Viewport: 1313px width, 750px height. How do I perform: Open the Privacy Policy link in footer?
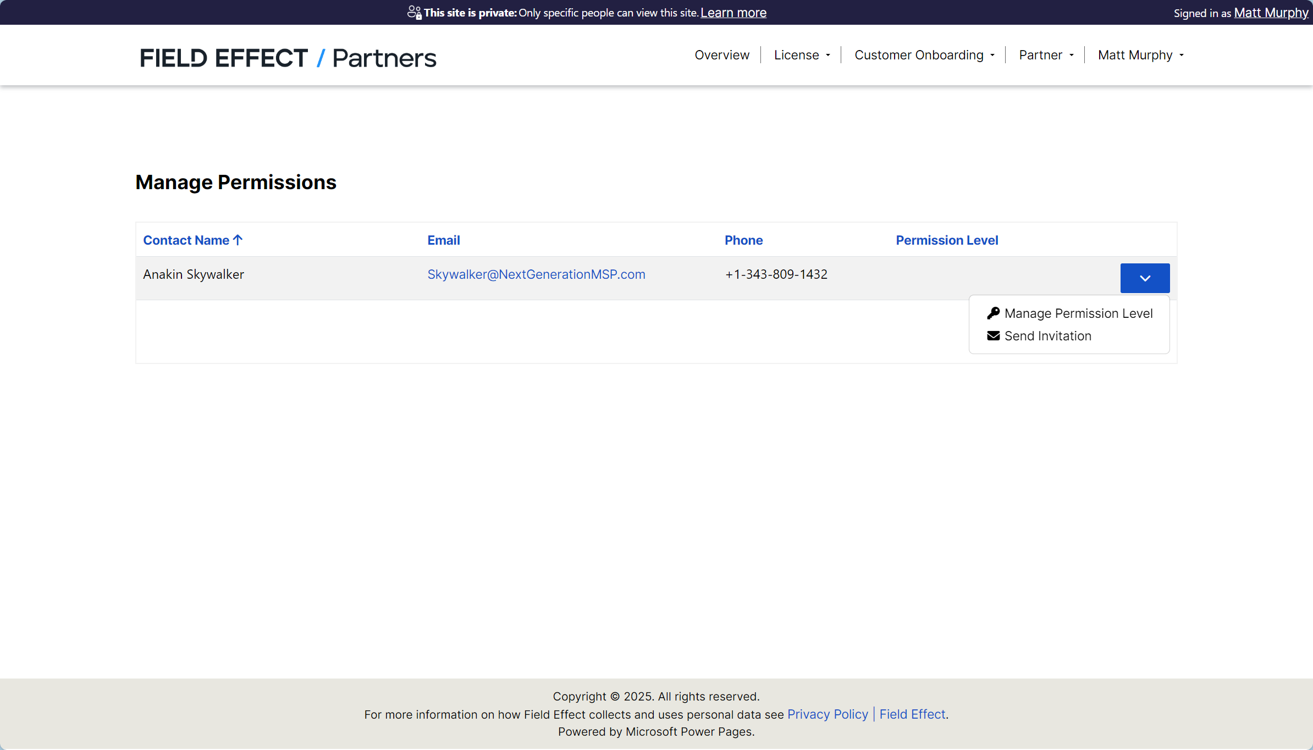[827, 714]
